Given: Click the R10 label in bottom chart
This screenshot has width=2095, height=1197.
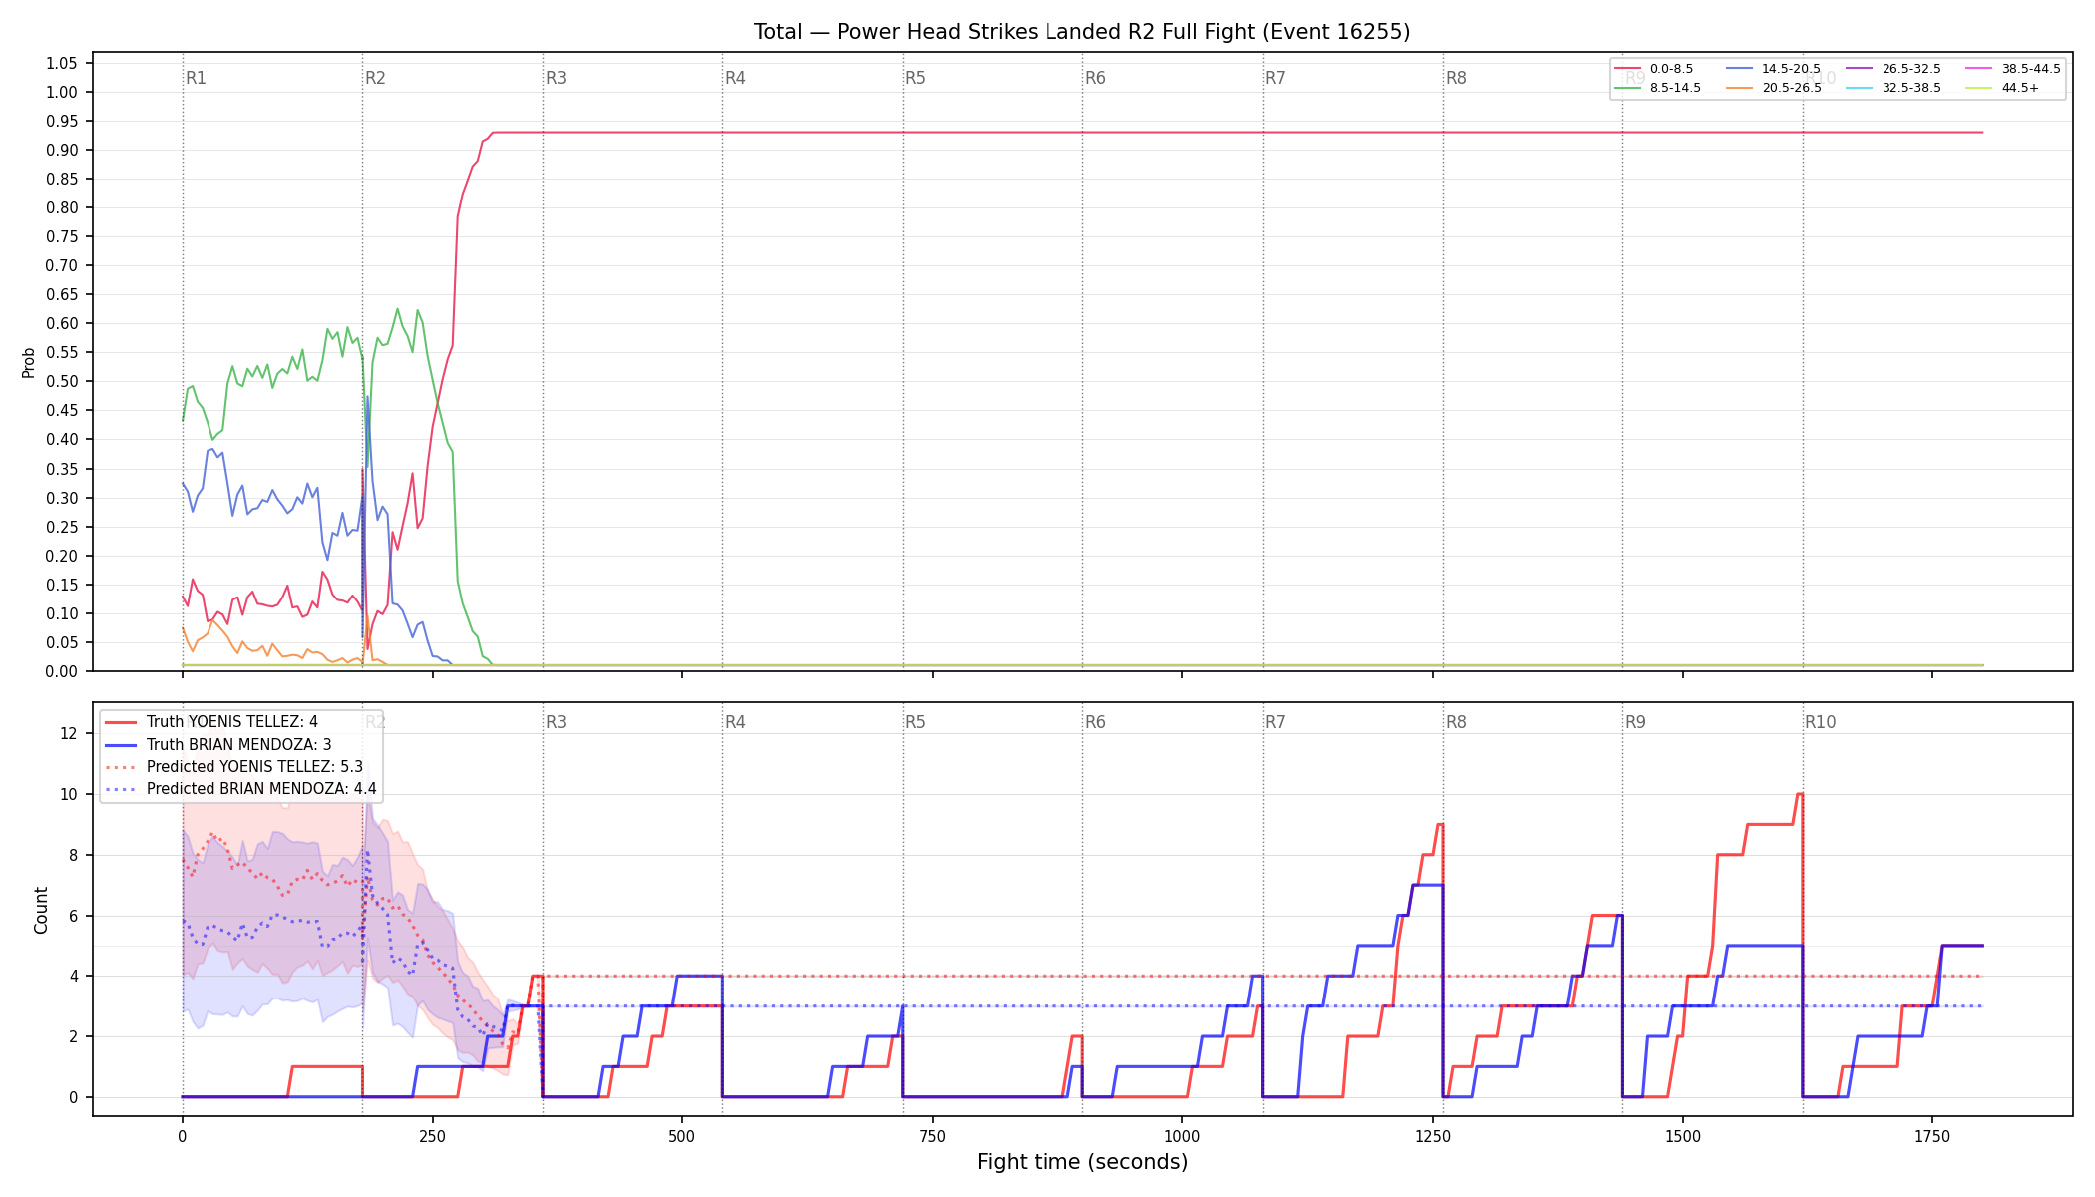Looking at the screenshot, I should pos(1820,722).
